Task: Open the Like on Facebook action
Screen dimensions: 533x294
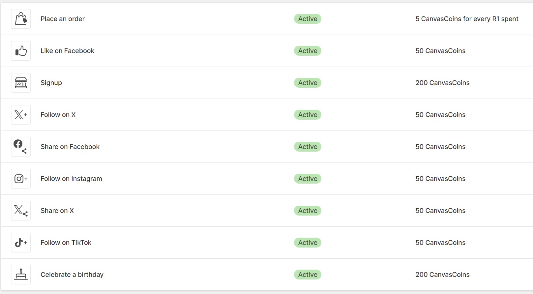Action: click(68, 51)
